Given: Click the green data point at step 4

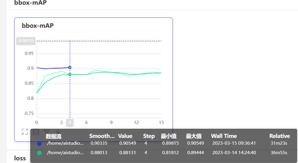Looking at the screenshot, I should point(70,74).
